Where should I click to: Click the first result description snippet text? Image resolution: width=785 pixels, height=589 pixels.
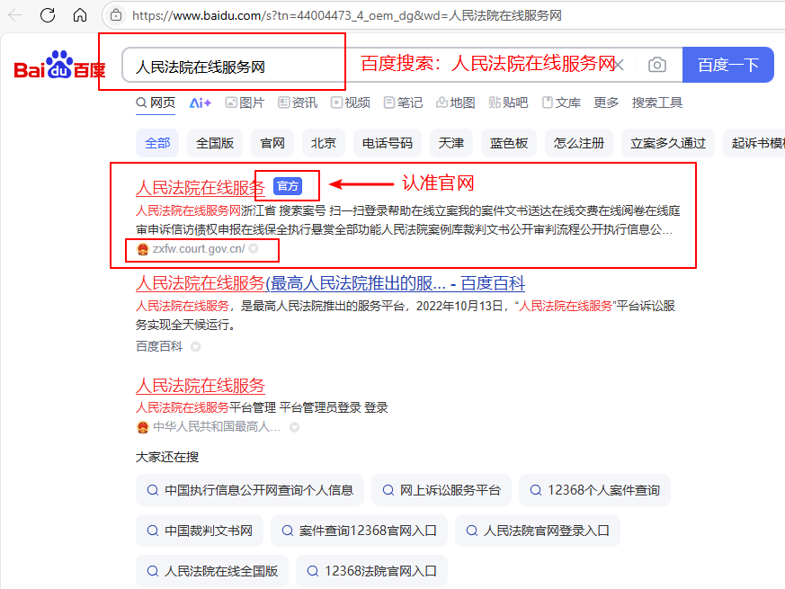click(407, 220)
